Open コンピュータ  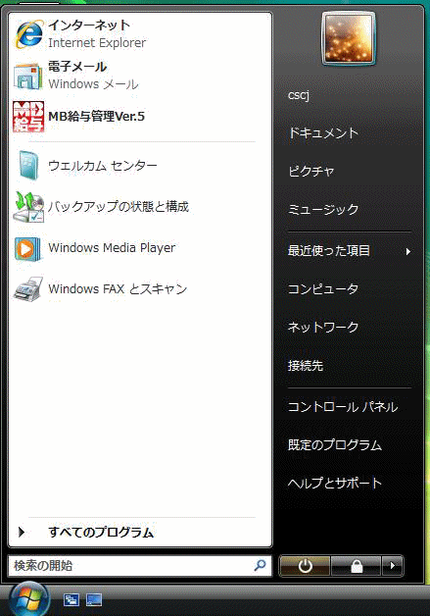(x=323, y=289)
